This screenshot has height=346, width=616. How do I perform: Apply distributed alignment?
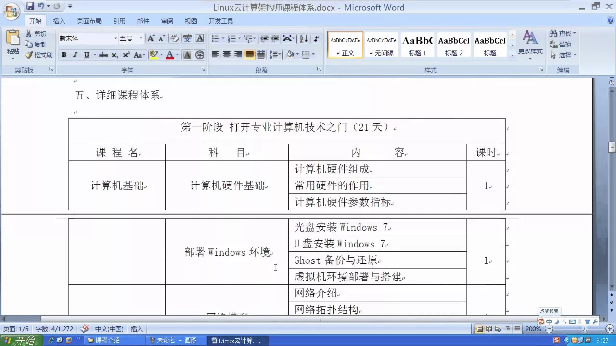tap(261, 54)
